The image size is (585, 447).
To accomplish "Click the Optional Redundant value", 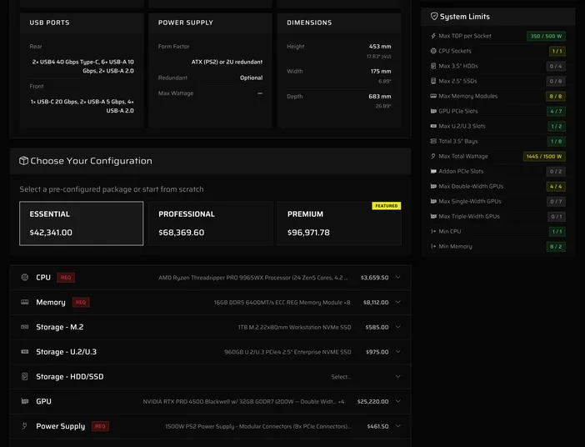I will tap(251, 78).
